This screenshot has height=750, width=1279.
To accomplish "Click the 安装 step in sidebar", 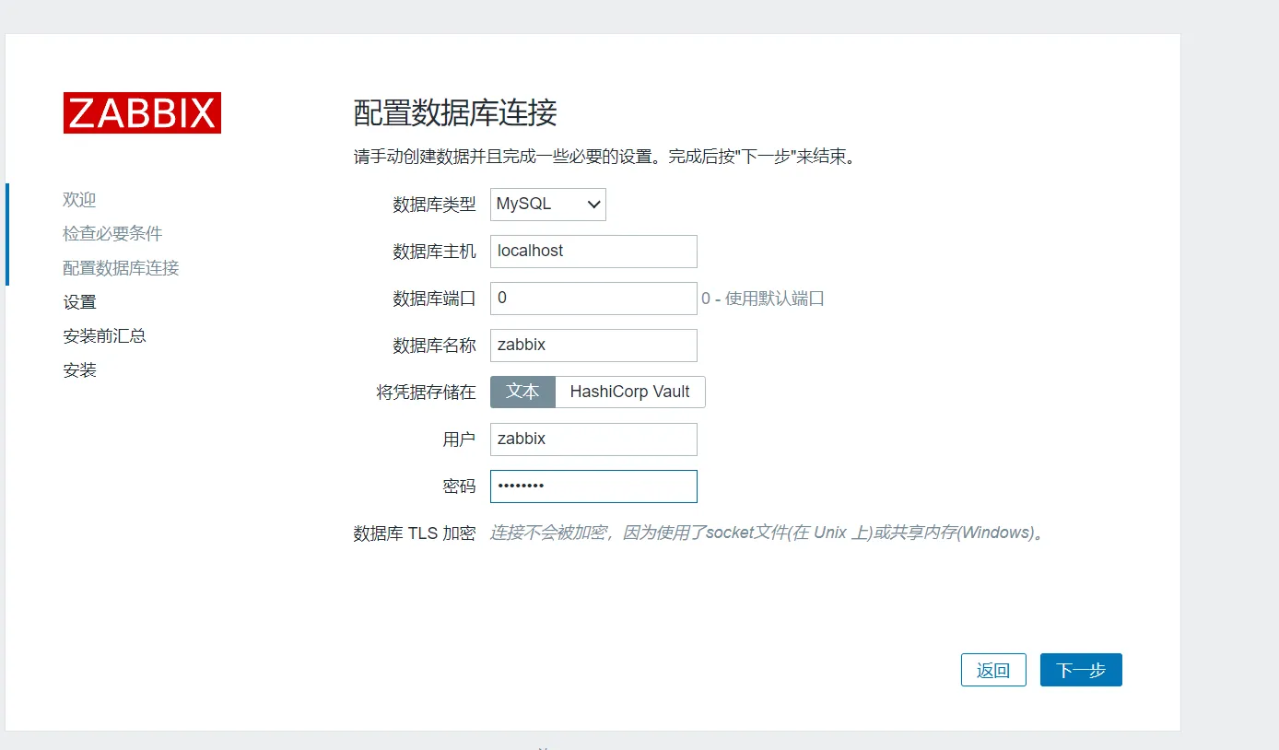I will point(79,370).
